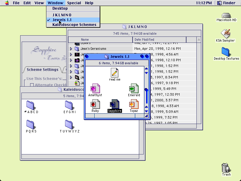Click the sort order button in JKLMNO window
Viewport: 241px width, 181px height.
199,40
